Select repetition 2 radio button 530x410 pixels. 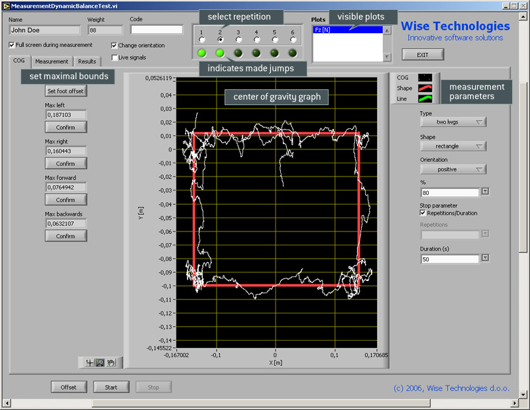tap(221, 40)
